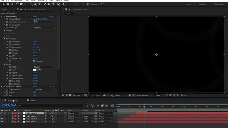The height and width of the screenshot is (128, 228).
Task: Toggle the transparency grid in viewer
Action: (134, 95)
